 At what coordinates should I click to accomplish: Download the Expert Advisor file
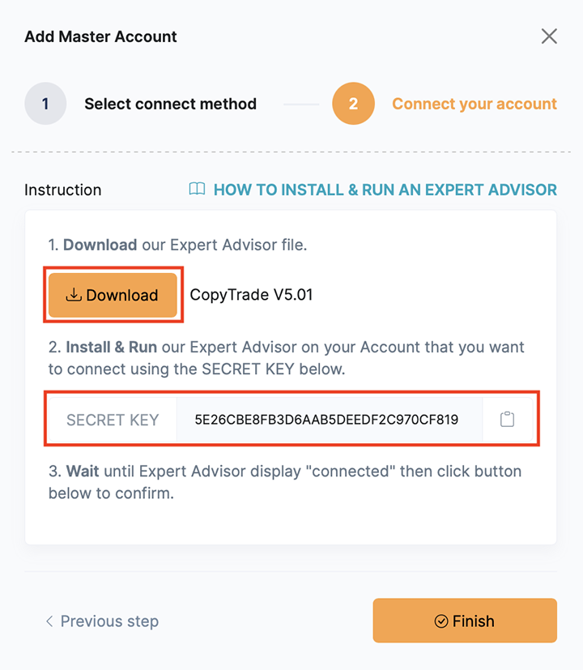click(113, 295)
